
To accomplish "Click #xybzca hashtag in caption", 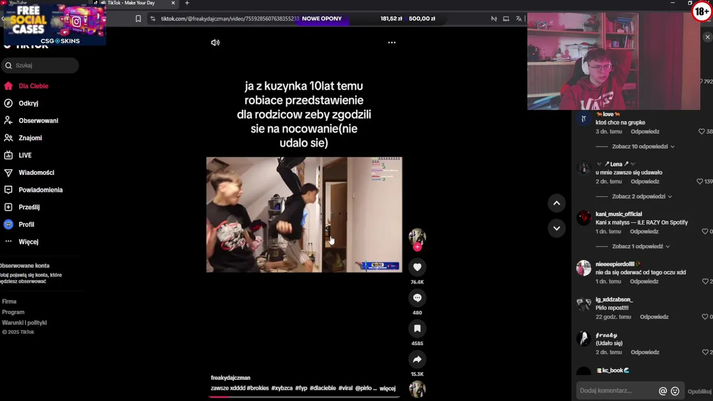I will [282, 388].
